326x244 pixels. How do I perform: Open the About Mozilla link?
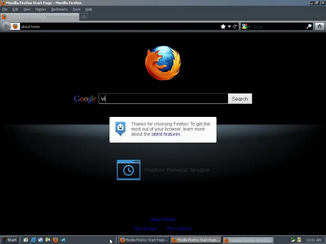tap(163, 219)
